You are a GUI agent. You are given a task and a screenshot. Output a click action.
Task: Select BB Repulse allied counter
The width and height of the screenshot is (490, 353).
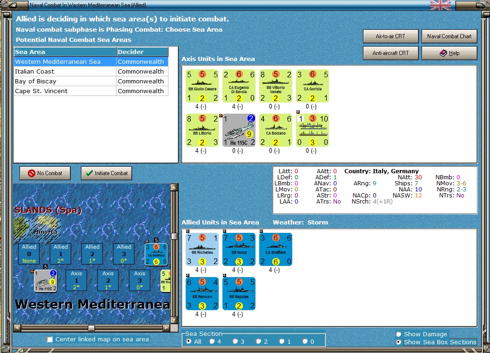[239, 293]
